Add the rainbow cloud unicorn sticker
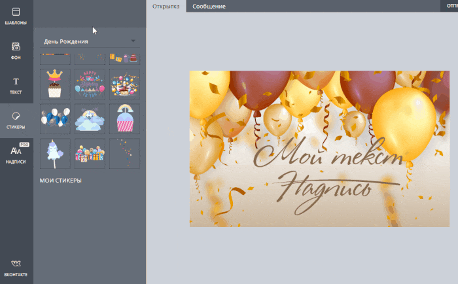This screenshot has height=284, width=458. (x=90, y=118)
